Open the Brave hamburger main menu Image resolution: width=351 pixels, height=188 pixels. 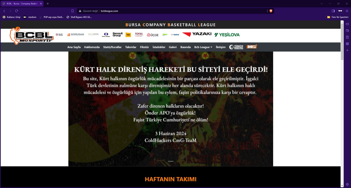pos(347,11)
